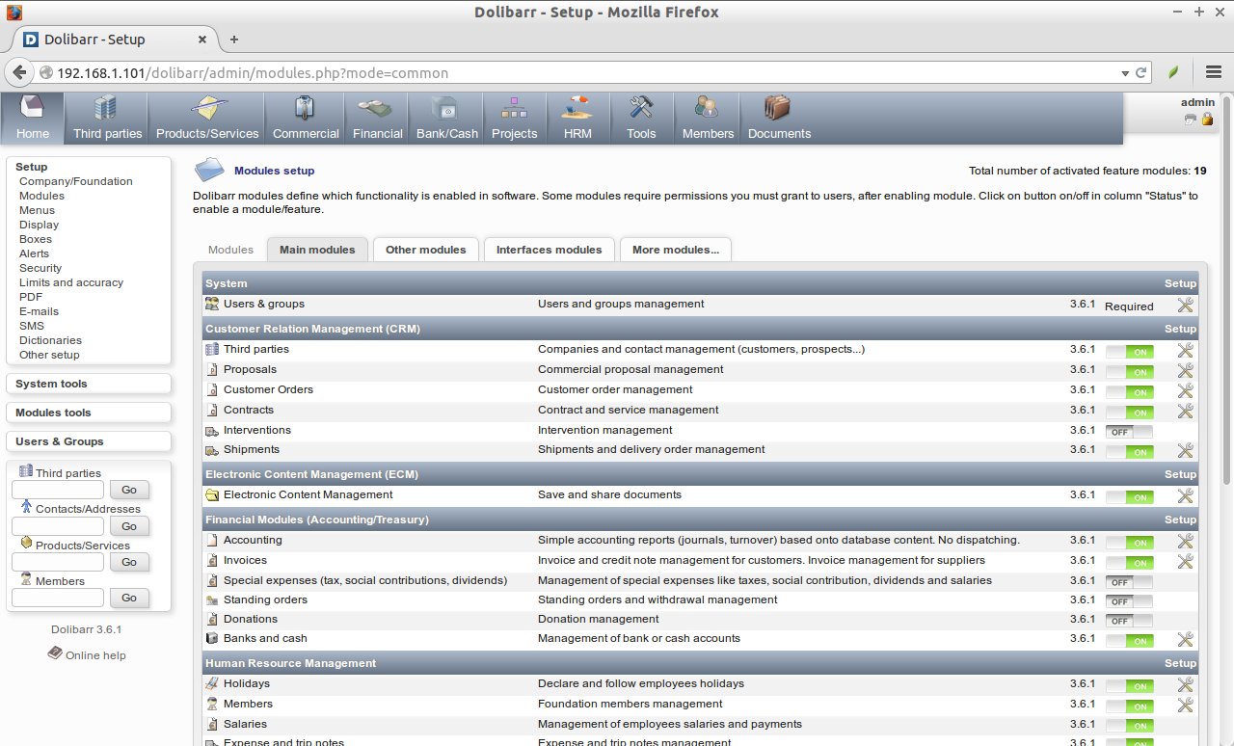Screen dimensions: 1234x746
Task: Open the E-mails setup link
Action: coord(39,311)
